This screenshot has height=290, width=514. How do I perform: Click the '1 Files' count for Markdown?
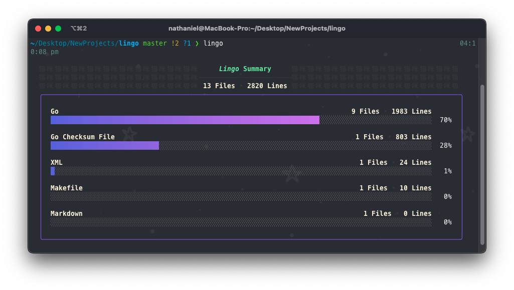point(377,213)
